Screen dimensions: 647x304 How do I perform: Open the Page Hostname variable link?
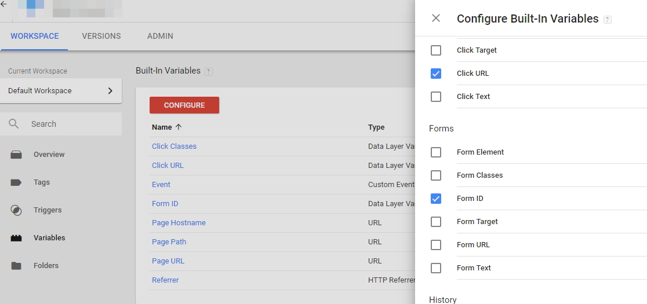pos(179,223)
